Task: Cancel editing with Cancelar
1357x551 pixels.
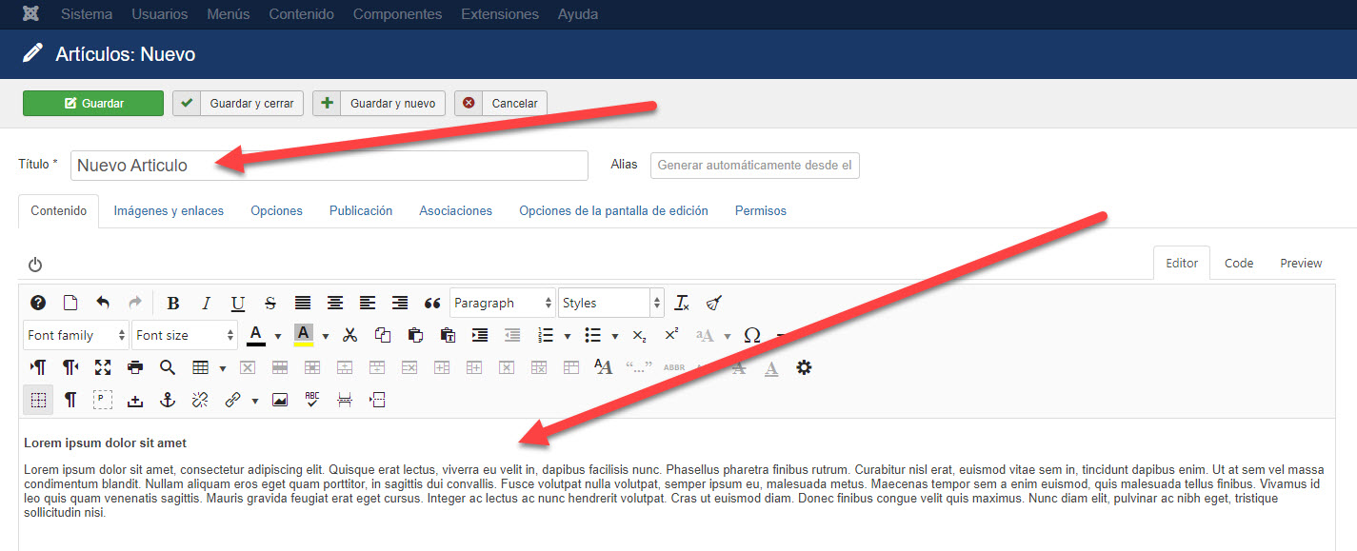Action: (x=501, y=103)
